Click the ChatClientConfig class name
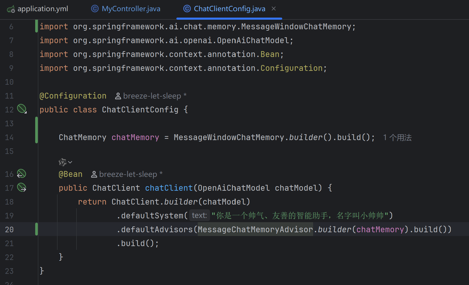Image resolution: width=469 pixels, height=285 pixels. pyautogui.click(x=140, y=110)
